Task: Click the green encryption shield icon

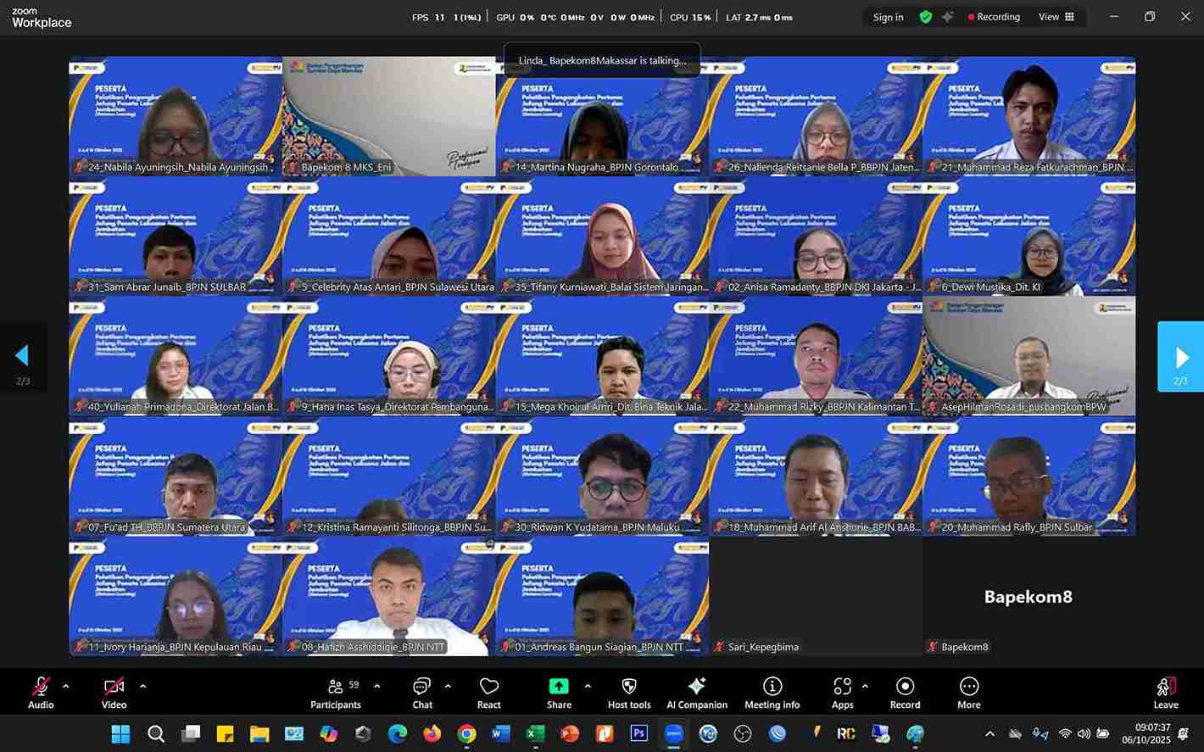Action: [926, 17]
